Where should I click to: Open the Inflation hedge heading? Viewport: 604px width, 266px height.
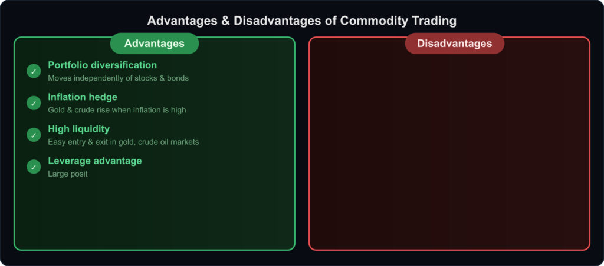point(83,97)
